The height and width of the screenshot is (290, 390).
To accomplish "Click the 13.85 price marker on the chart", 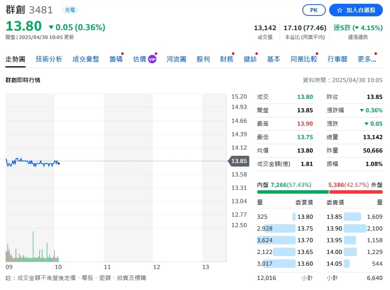I will coord(239,161).
